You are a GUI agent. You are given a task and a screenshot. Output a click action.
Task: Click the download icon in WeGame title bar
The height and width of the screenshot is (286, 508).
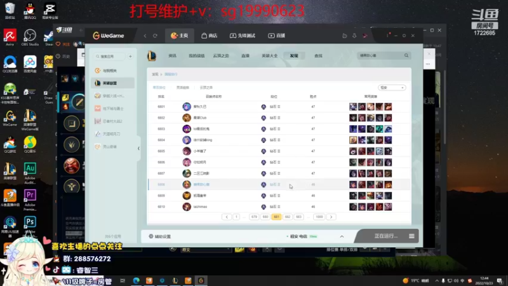coord(354,36)
